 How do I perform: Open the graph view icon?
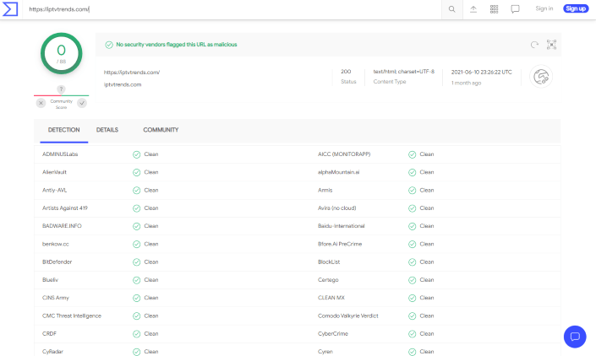tap(551, 45)
